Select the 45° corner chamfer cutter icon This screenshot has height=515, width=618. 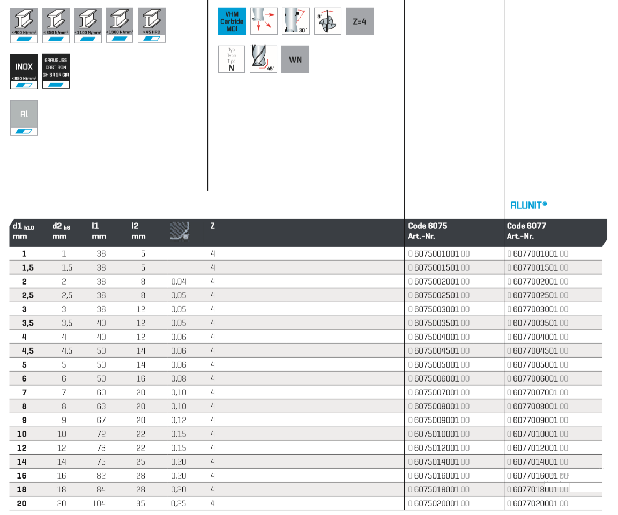tap(264, 59)
